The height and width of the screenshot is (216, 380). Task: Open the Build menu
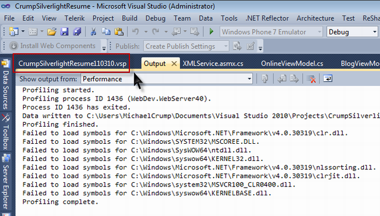(x=129, y=18)
